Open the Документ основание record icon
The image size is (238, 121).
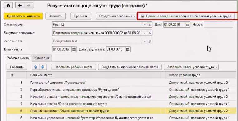150,33
